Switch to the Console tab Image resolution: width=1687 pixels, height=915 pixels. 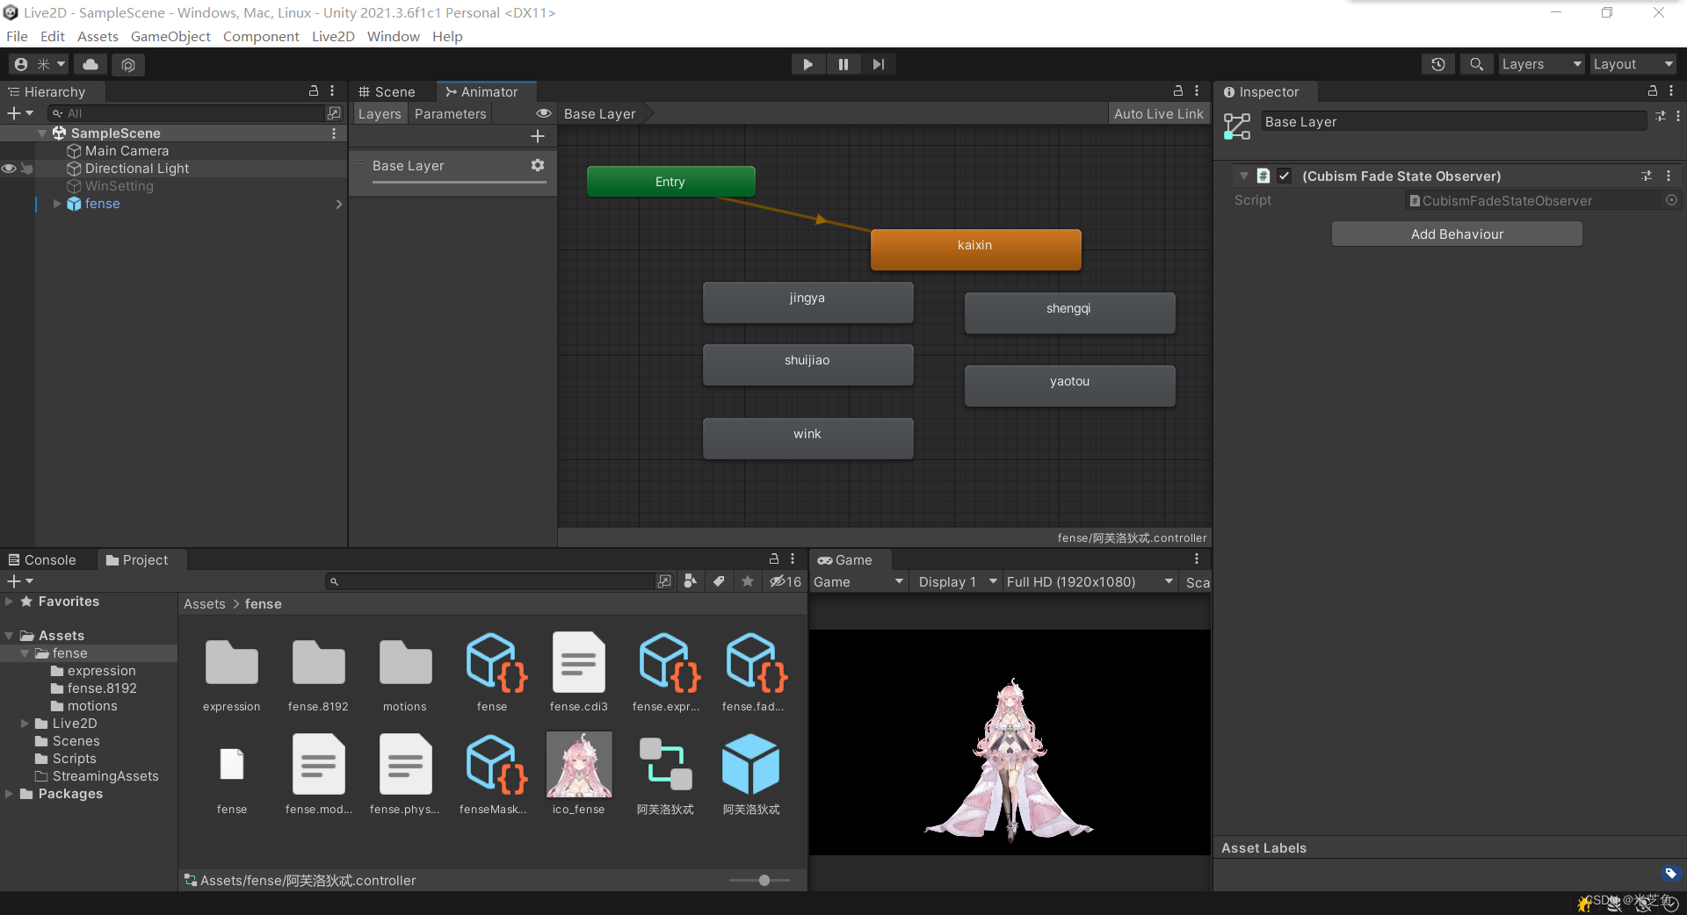42,559
